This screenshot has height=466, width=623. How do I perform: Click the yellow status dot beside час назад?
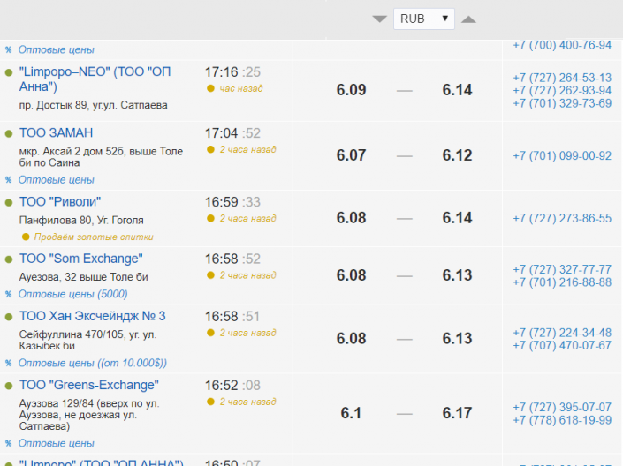210,88
